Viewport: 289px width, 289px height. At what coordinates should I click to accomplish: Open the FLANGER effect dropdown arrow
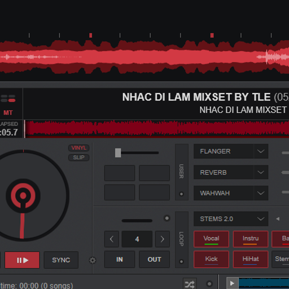coord(261,151)
